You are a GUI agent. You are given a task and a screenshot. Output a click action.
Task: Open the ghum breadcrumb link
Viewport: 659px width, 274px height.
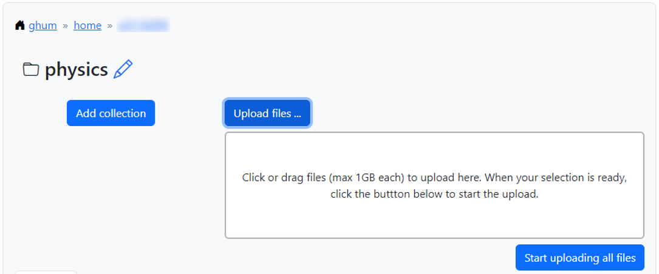43,25
